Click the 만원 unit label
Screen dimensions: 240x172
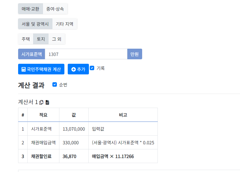point(135,54)
